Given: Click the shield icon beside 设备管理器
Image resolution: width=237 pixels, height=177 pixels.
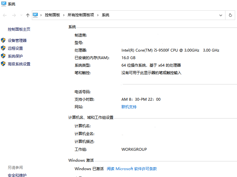Looking at the screenshot, I should click(3, 40).
